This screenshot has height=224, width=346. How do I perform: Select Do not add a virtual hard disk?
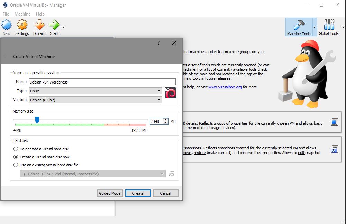(x=41, y=149)
